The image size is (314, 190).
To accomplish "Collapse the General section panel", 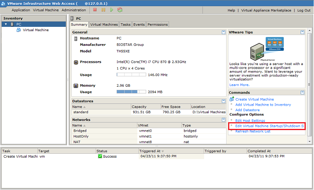I will point(223,32).
